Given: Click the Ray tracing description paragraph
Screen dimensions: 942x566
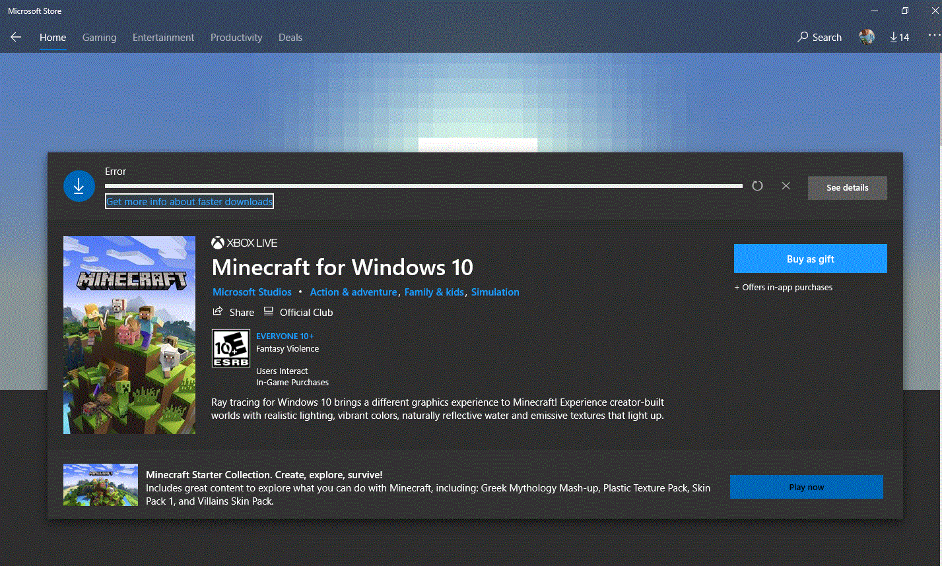Looking at the screenshot, I should pyautogui.click(x=438, y=409).
